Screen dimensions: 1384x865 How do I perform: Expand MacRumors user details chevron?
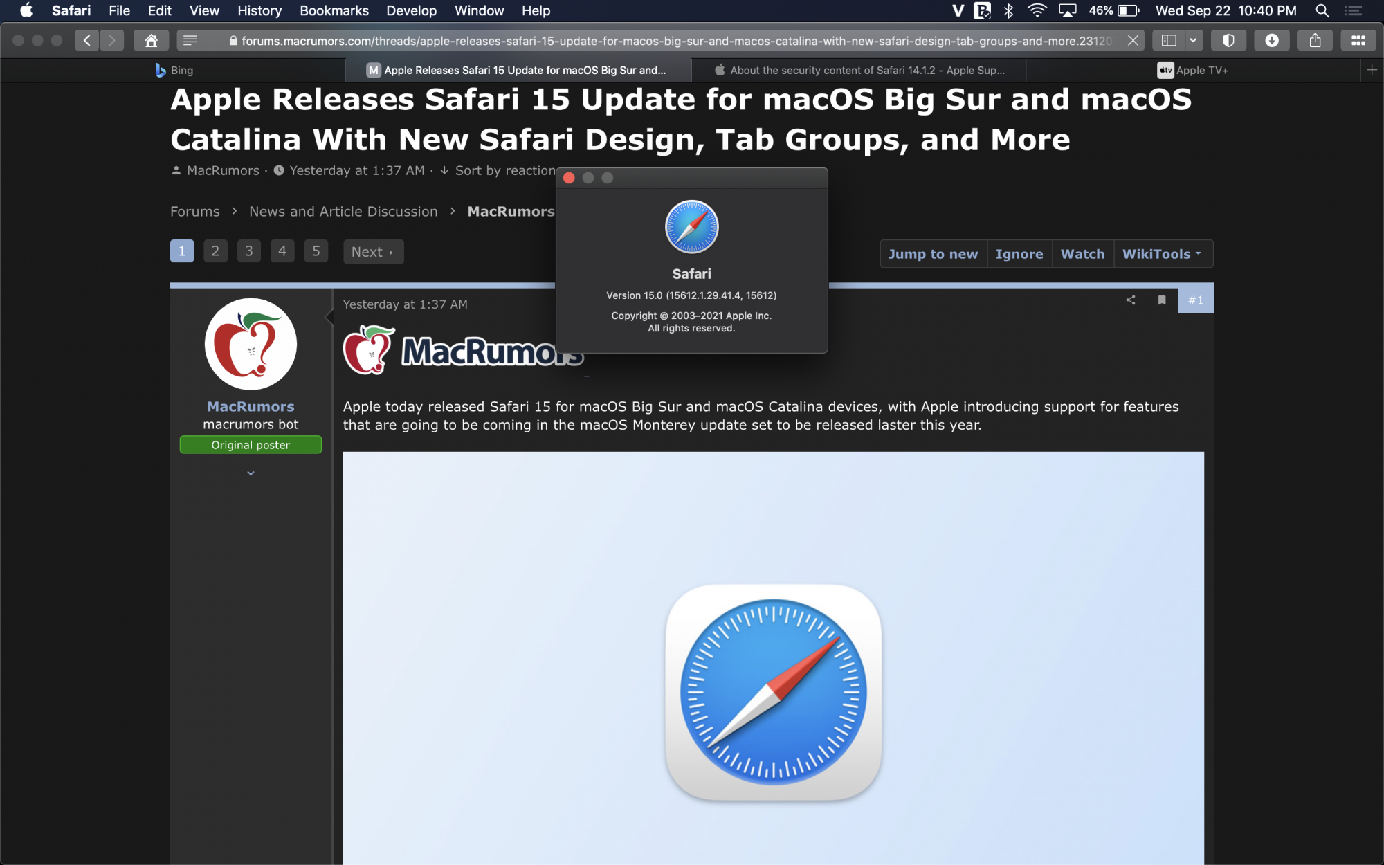(x=251, y=473)
